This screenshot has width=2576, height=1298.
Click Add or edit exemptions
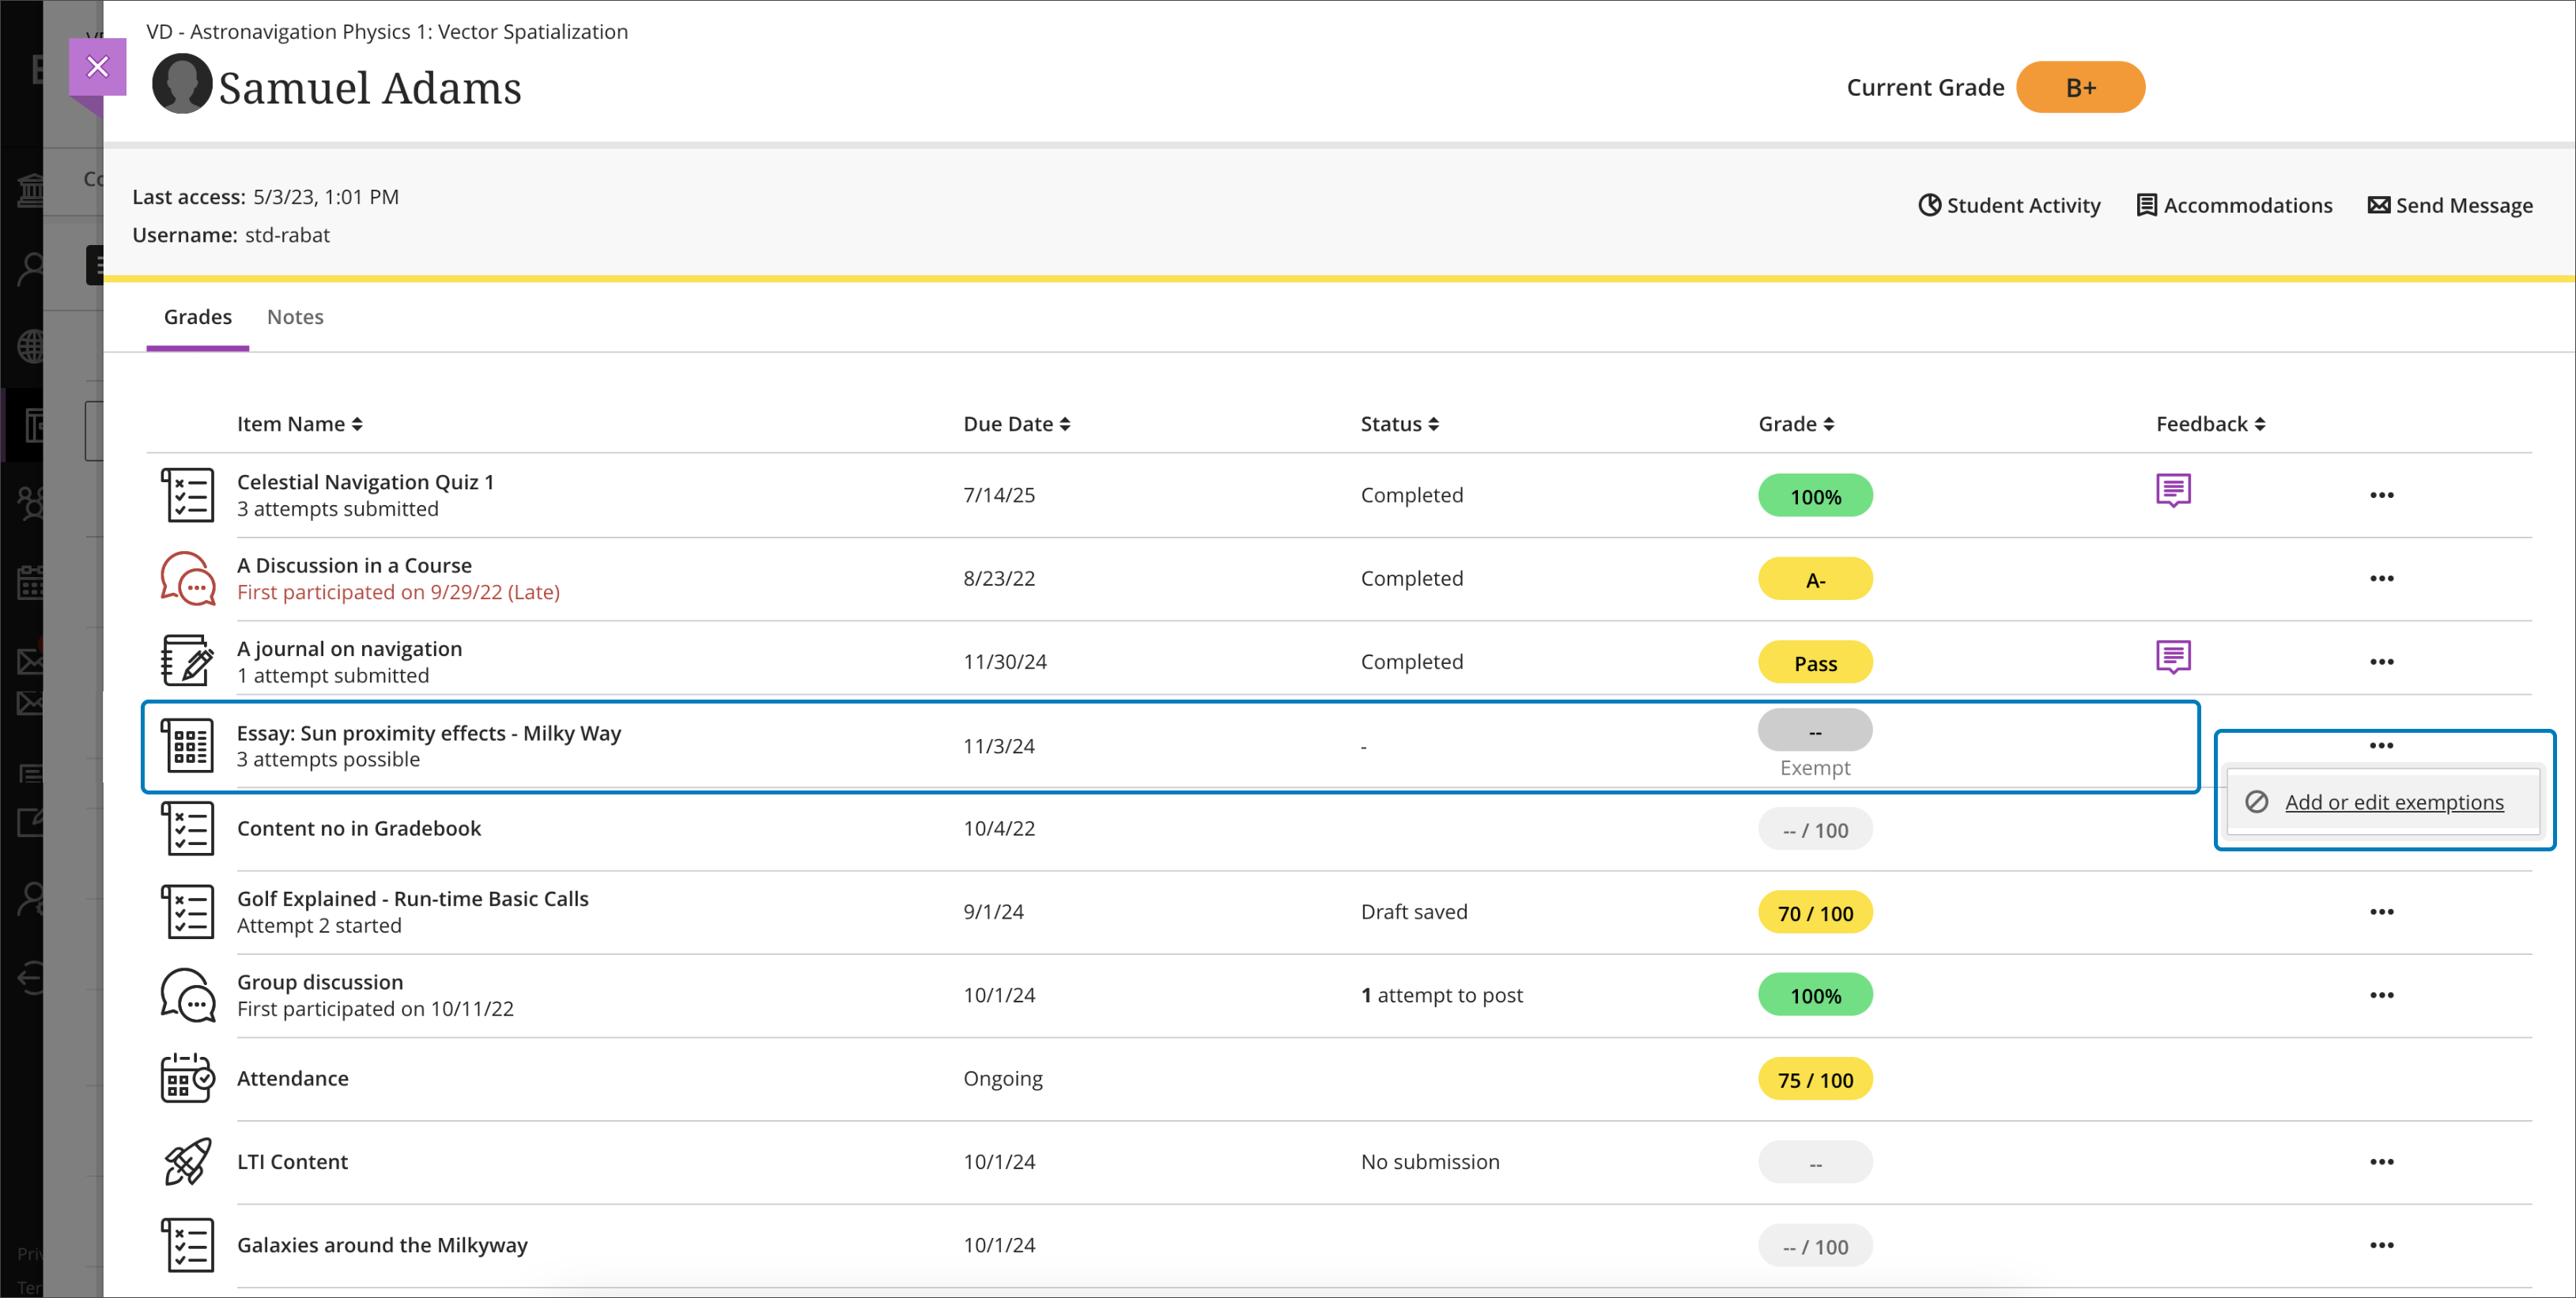pos(2394,801)
